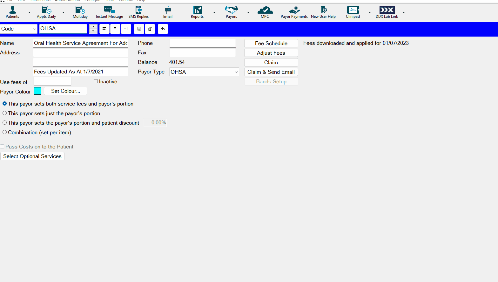Click the Use fees of field

52,82
